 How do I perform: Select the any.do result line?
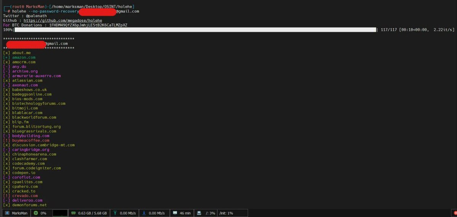click(x=14, y=67)
